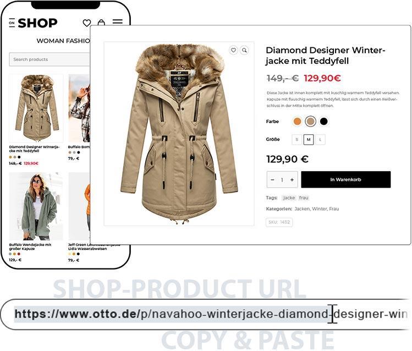Select size S option

(x=297, y=140)
